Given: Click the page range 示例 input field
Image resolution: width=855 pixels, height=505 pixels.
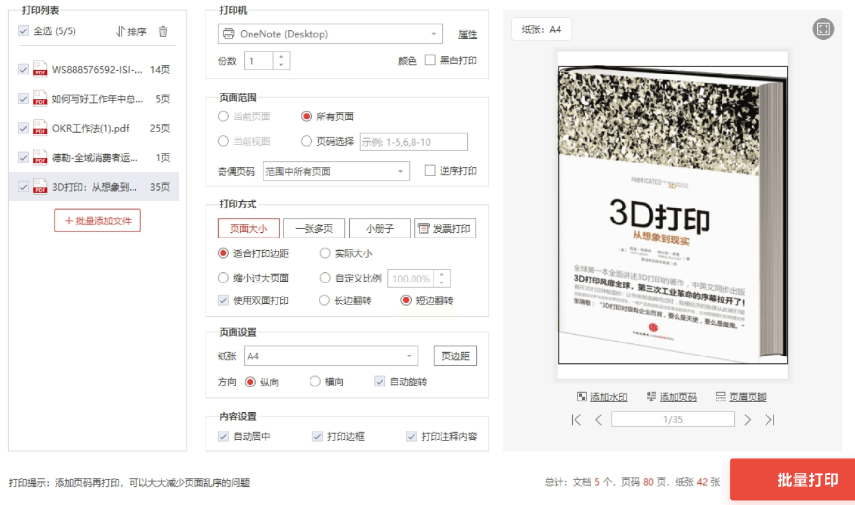Looking at the screenshot, I should [x=413, y=142].
